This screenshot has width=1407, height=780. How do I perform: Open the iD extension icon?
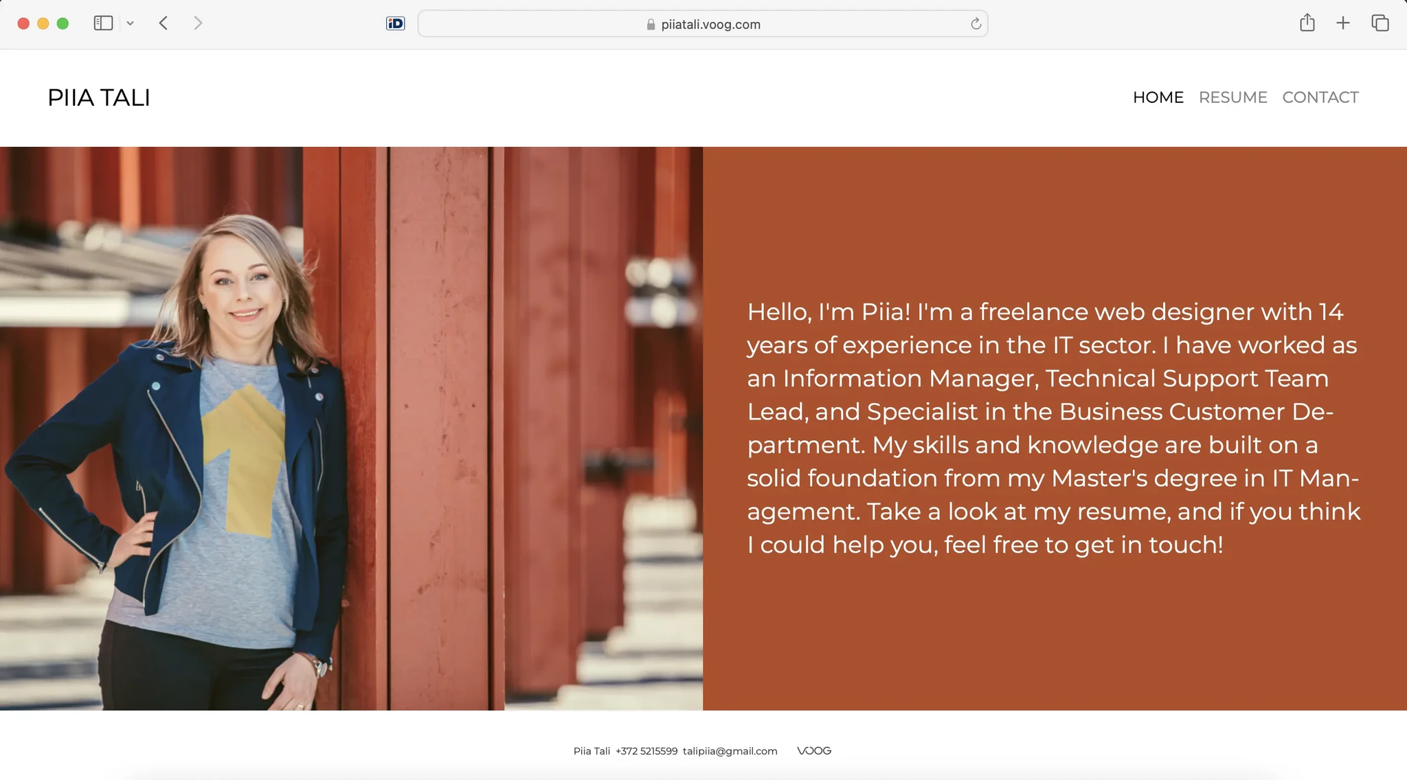pyautogui.click(x=395, y=24)
